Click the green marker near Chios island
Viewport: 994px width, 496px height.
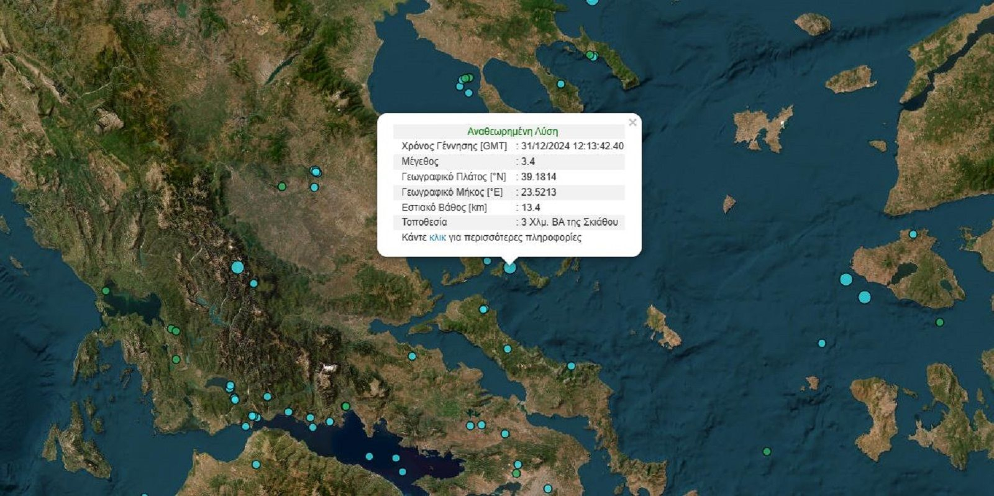[767, 452]
